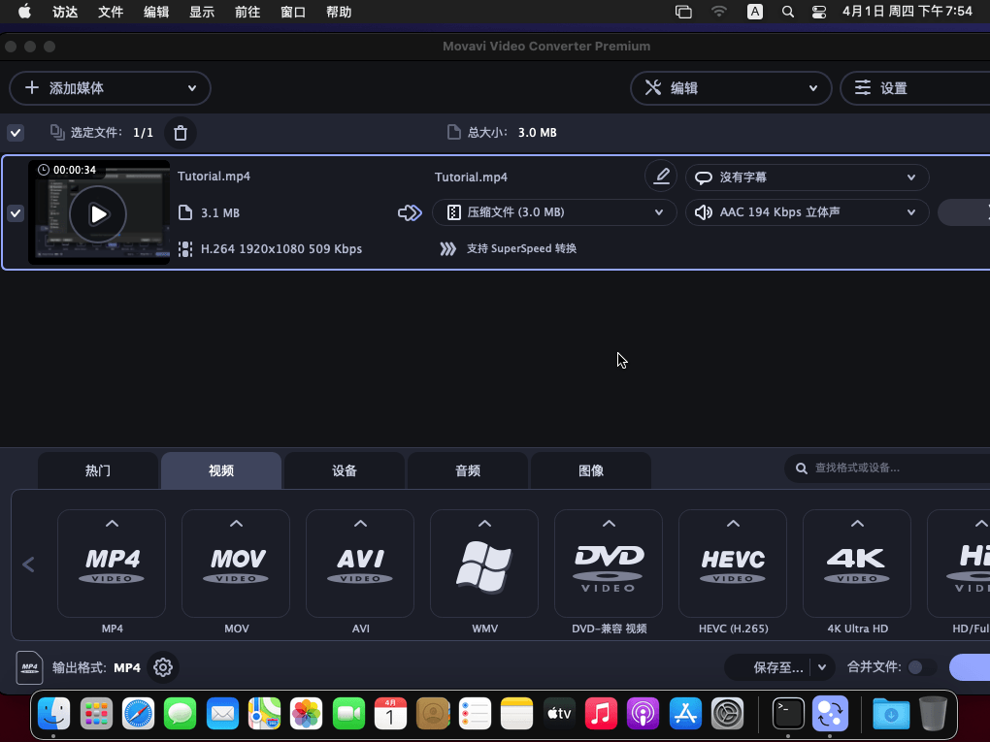The image size is (990, 742).
Task: Click the Movavi converter Dock icon
Action: pyautogui.click(x=830, y=714)
